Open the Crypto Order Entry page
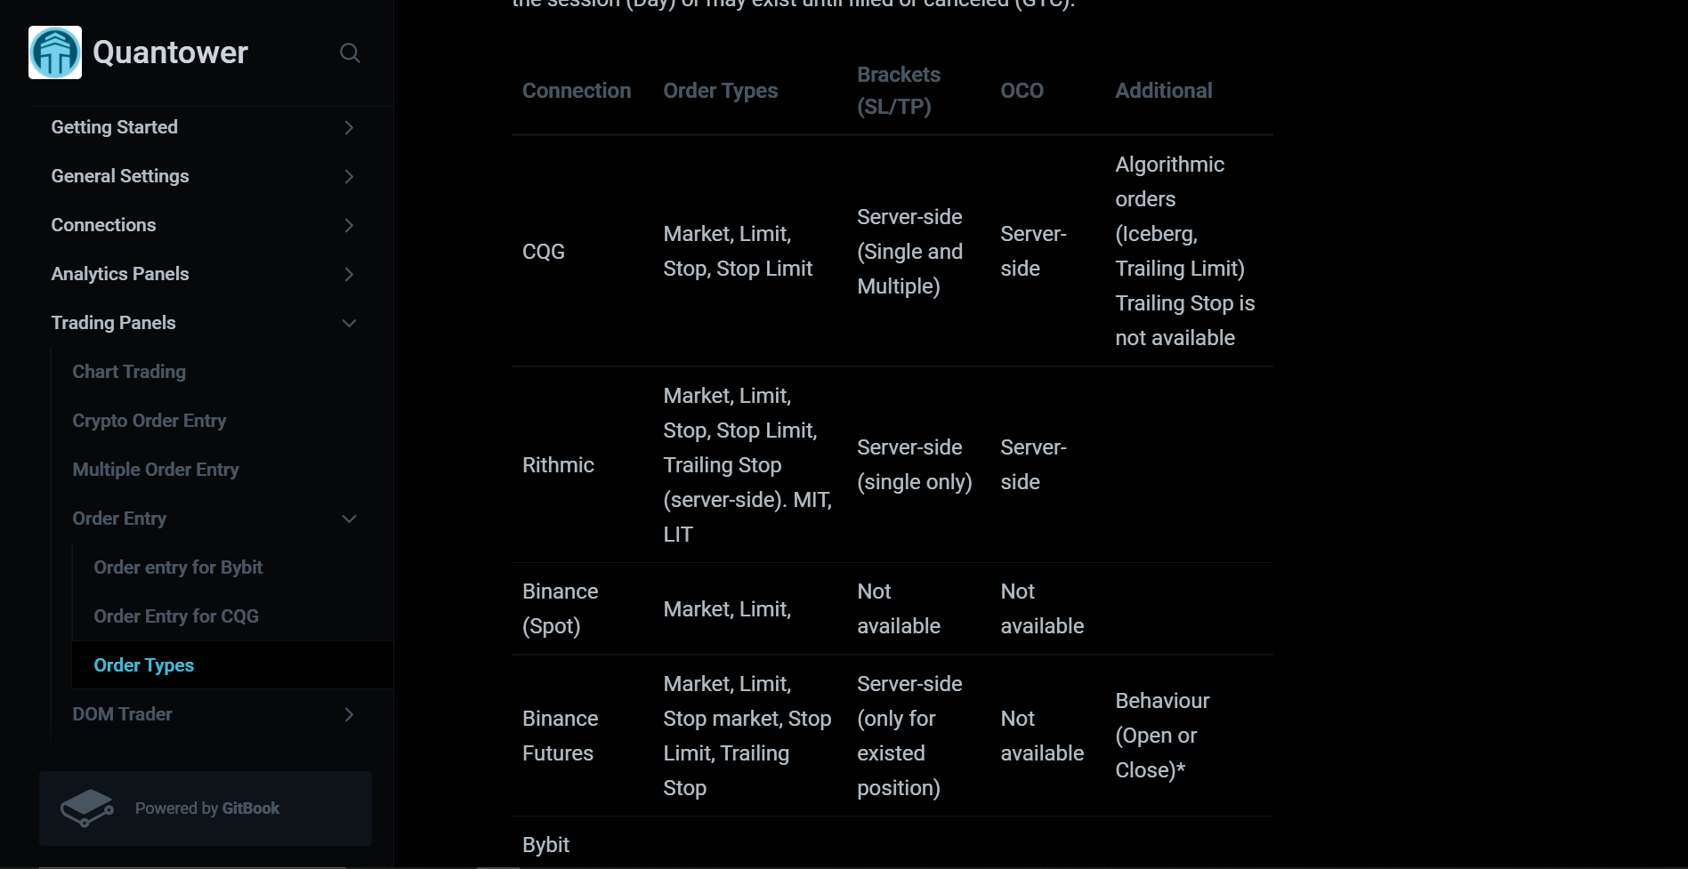 [149, 421]
